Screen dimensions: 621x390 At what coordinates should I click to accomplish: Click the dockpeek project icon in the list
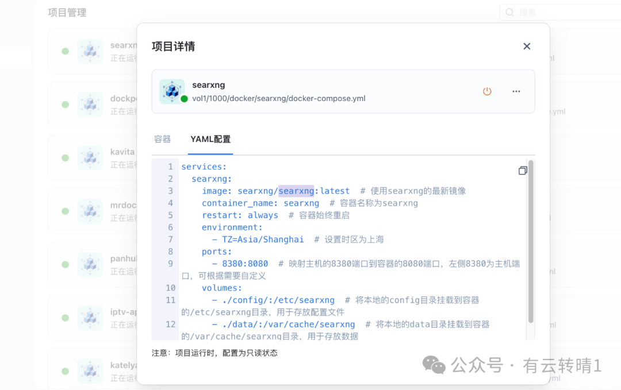(x=90, y=105)
